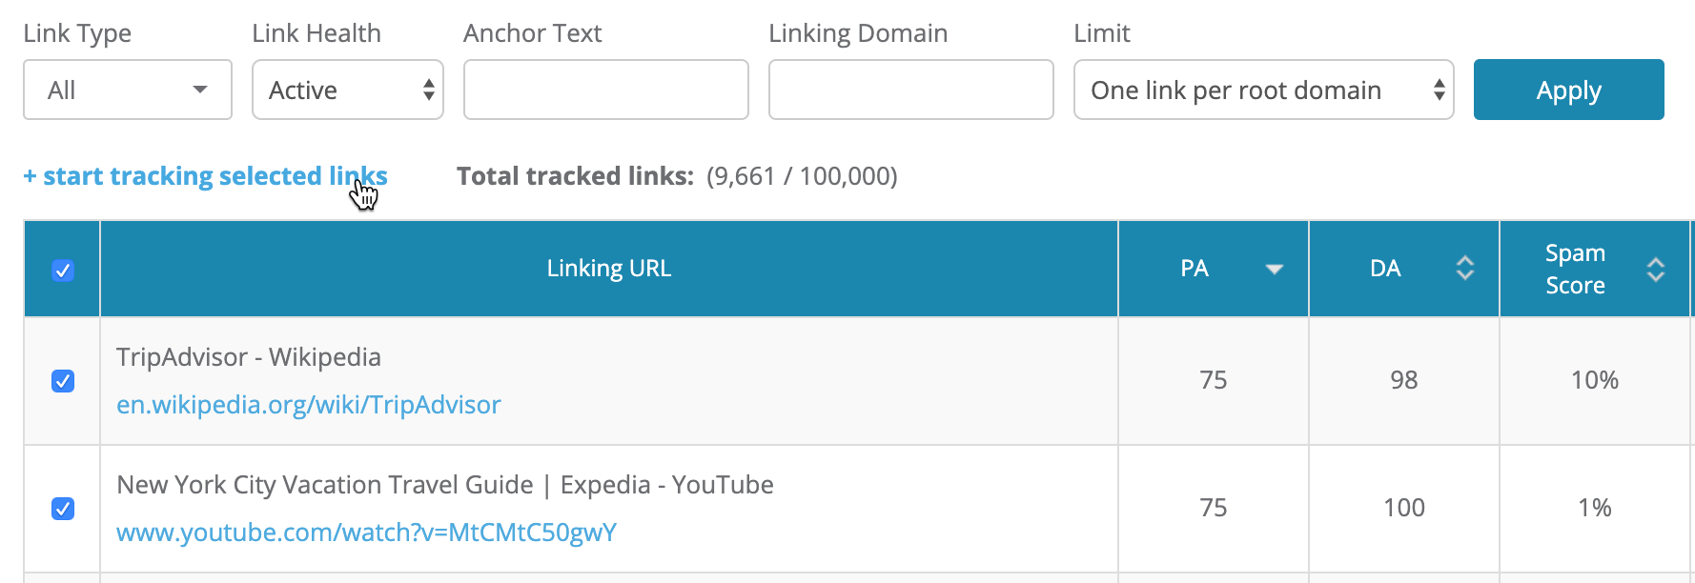Viewport: 1695px width, 583px height.
Task: Click the Spam Score sort icon
Action: (1654, 270)
